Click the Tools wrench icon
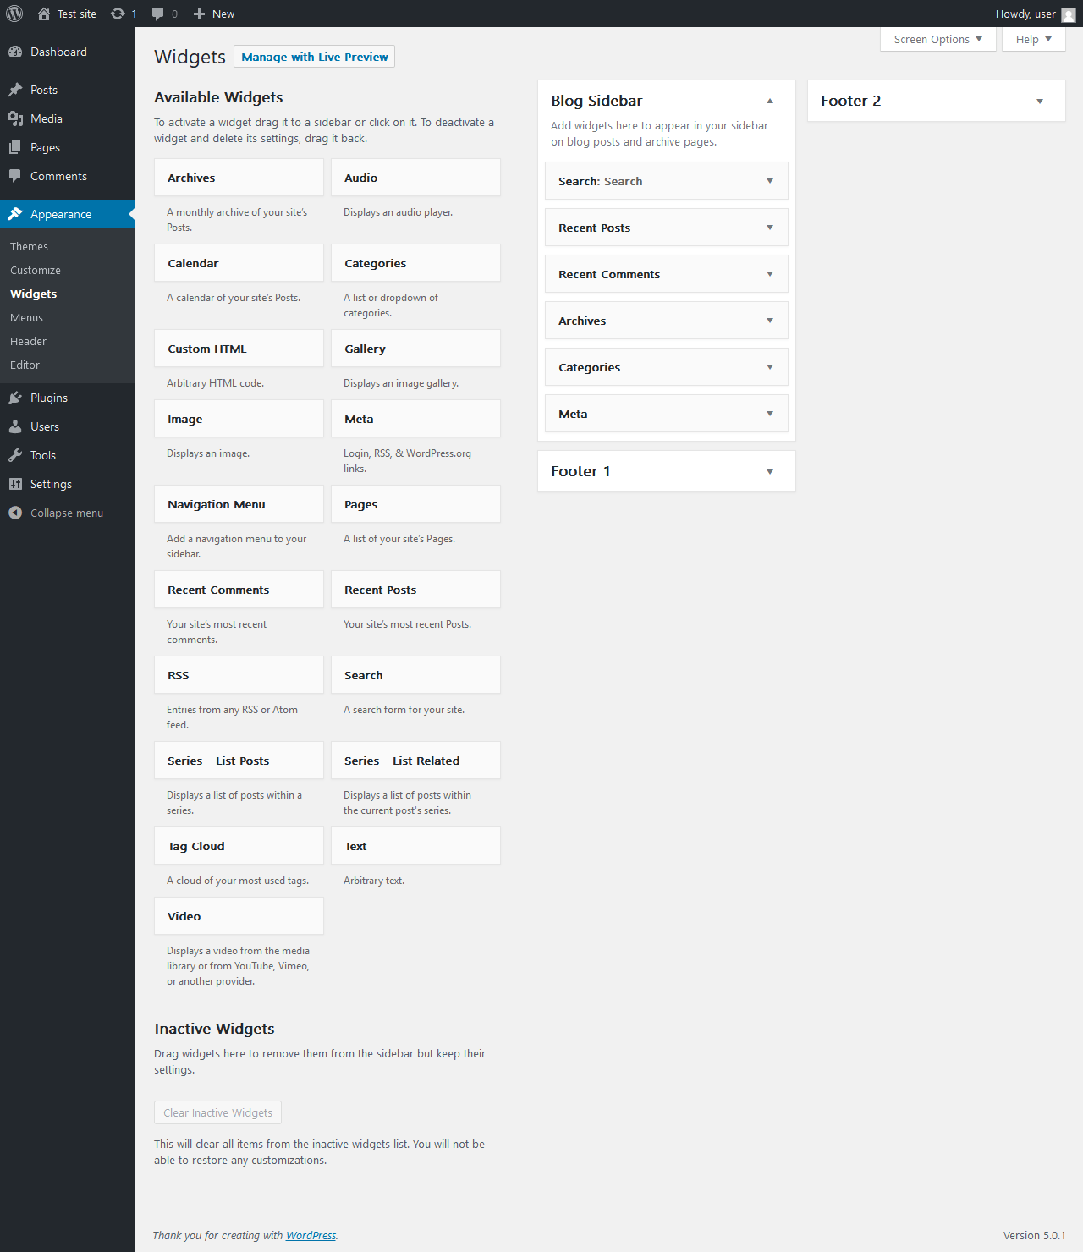Viewport: 1083px width, 1252px height. tap(15, 455)
